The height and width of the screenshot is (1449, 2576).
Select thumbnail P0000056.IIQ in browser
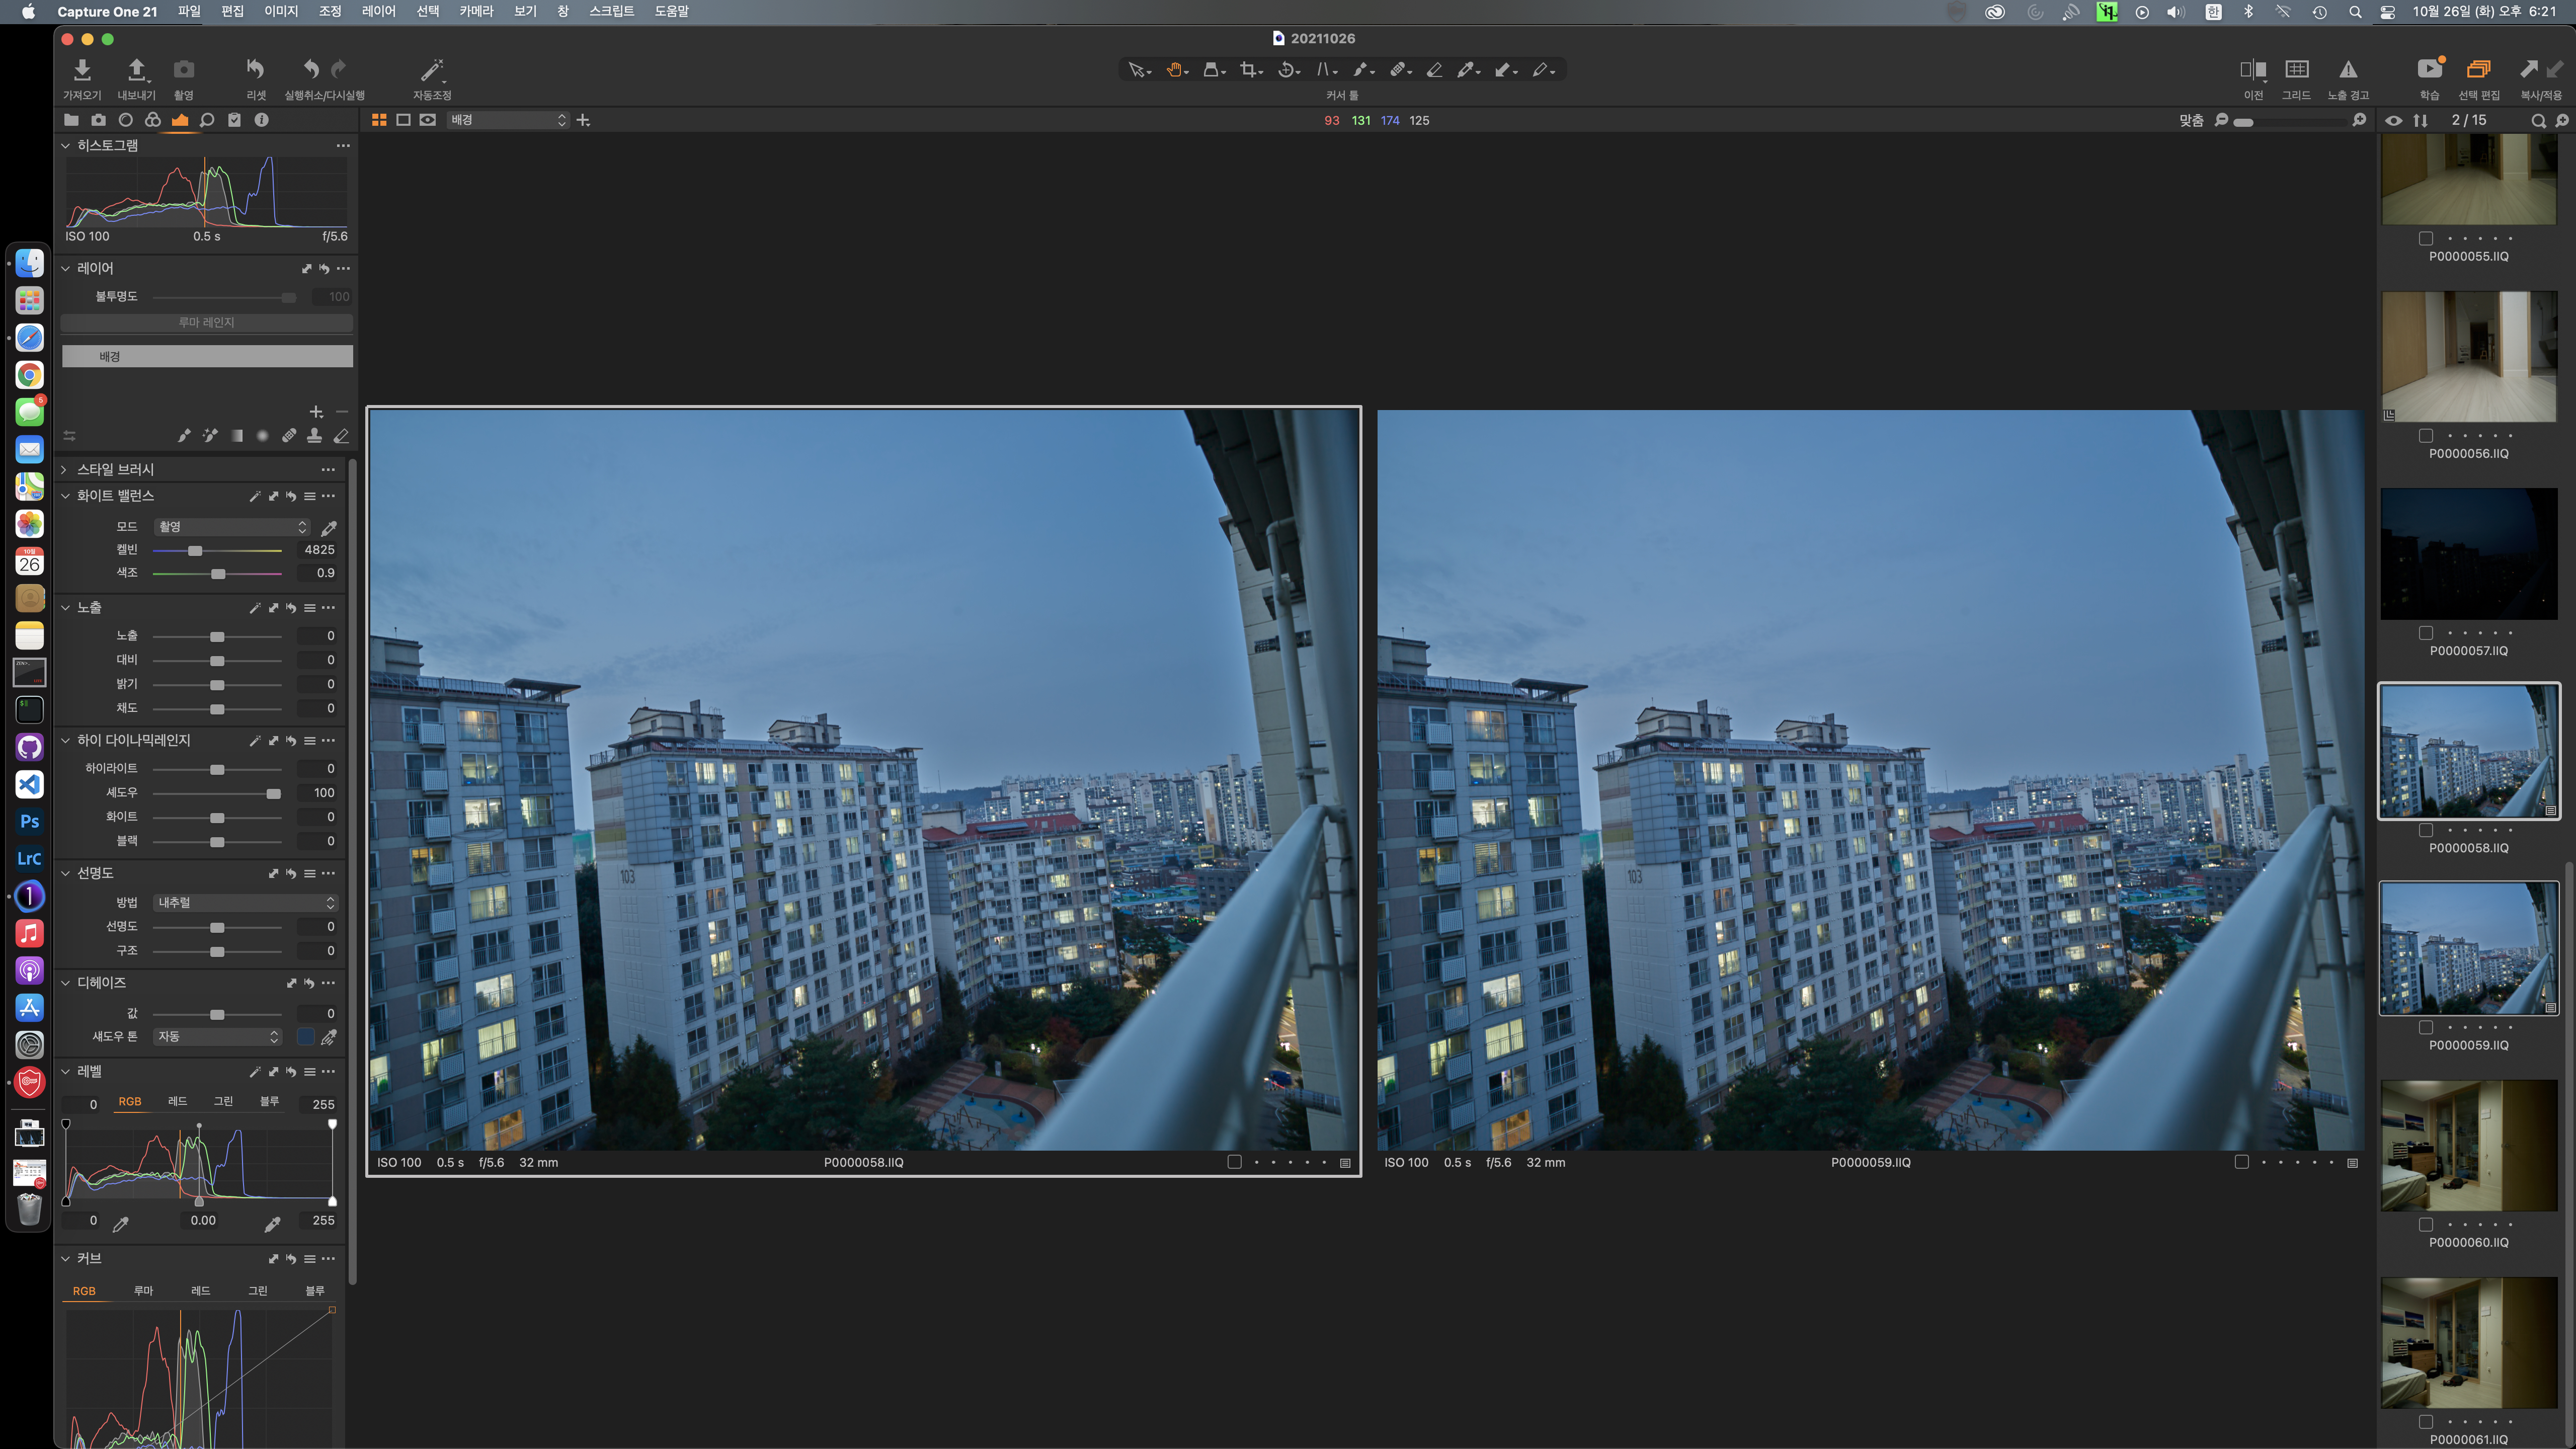2468,357
